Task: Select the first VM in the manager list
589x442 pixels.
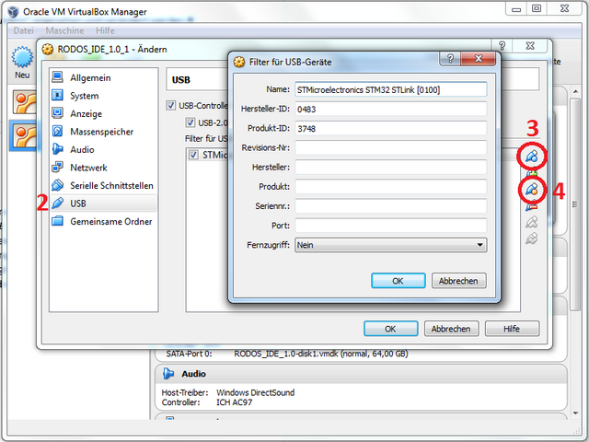Action: pyautogui.click(x=24, y=102)
